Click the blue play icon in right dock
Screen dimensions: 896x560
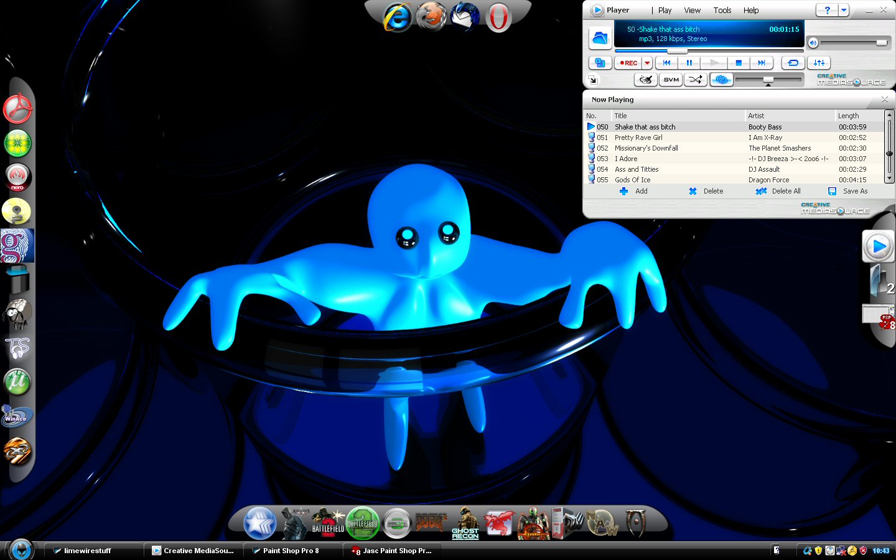(x=878, y=246)
